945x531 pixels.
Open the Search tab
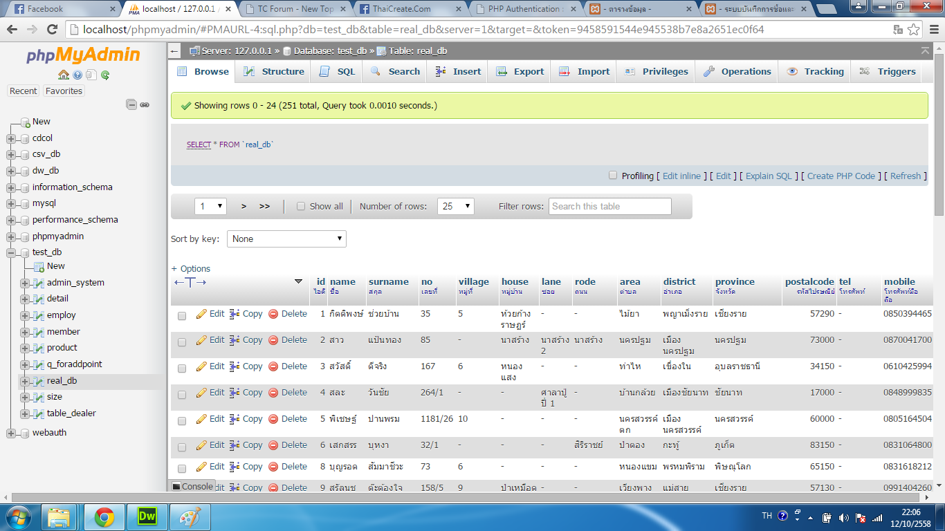[395, 71]
